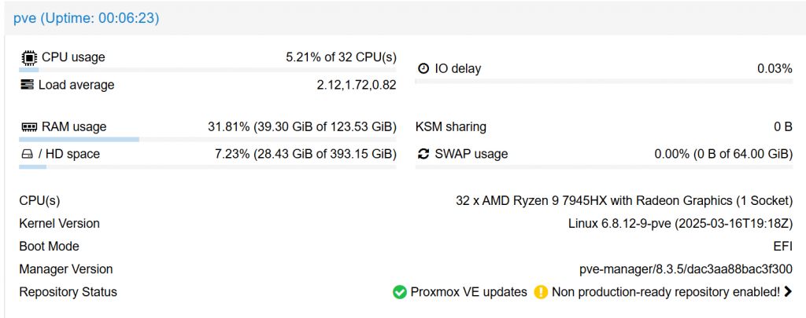Image resolution: width=806 pixels, height=318 pixels.
Task: Click the Load average server icon
Action: click(x=28, y=85)
